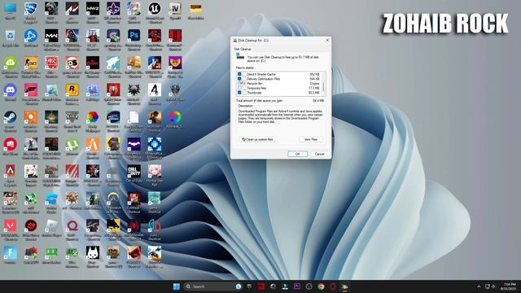Click the Clean up system files button
Image resolution: width=521 pixels, height=293 pixels.
coord(257,139)
